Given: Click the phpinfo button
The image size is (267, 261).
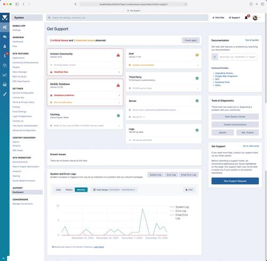Looking at the screenshot, I should pos(223,133).
